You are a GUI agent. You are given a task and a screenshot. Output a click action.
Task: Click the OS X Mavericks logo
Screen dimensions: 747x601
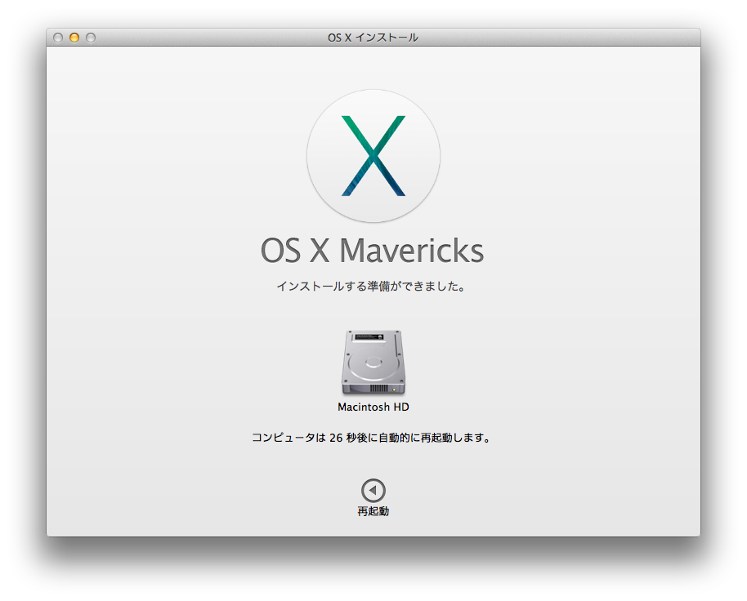click(x=373, y=156)
